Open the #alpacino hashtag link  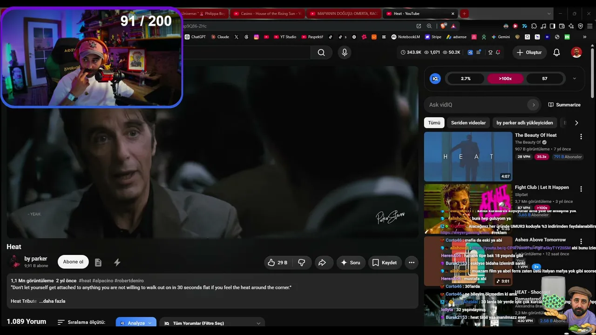pos(102,281)
